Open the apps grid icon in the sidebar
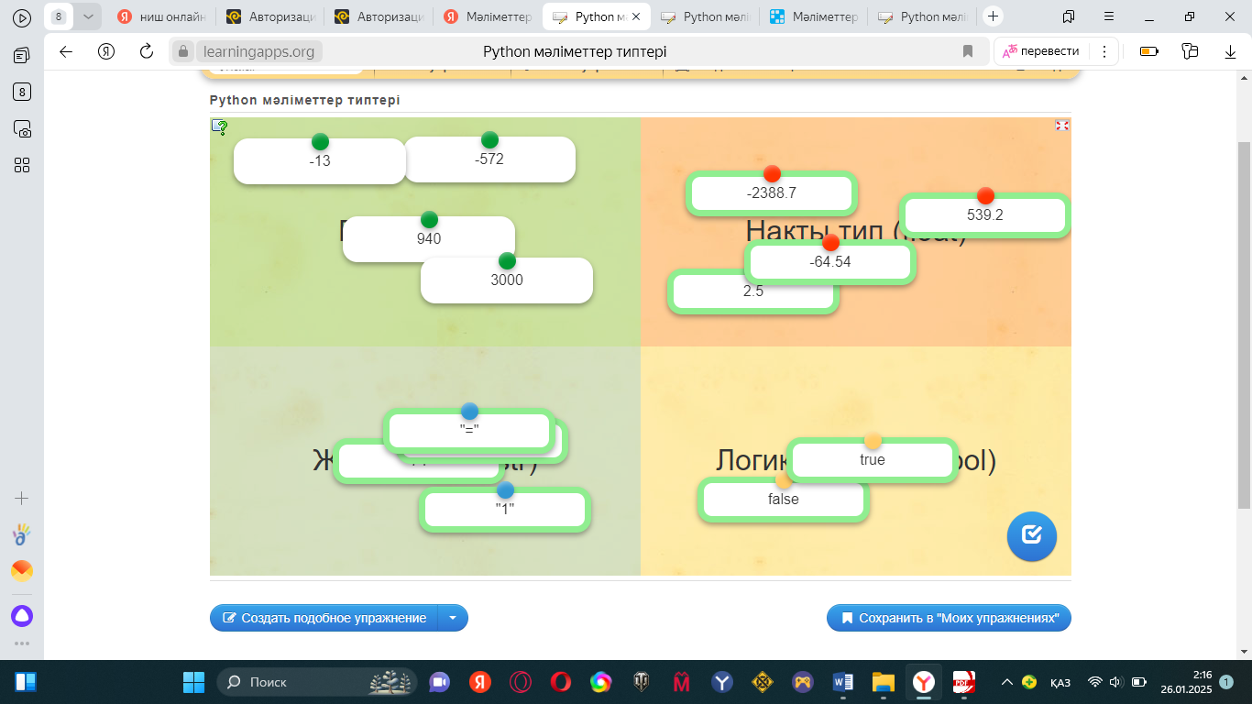1252x704 pixels. click(x=22, y=165)
